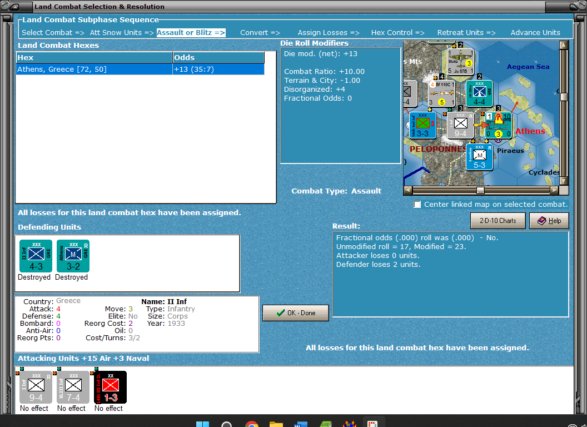Click the Fractional Odds: 0 line

tap(318, 98)
